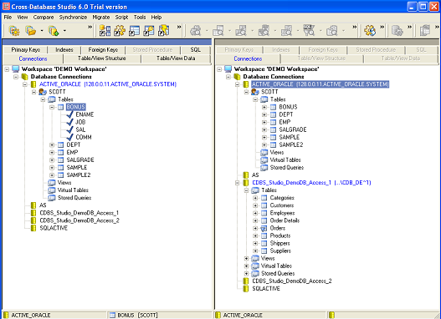Viewport: 441px width, 319px height.
Task: Click the Tables folder icon under SCOTT in left pane
Action: pyautogui.click(x=52, y=99)
